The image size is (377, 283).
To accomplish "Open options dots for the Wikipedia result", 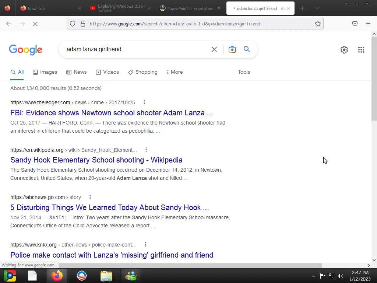I will coord(146,150).
